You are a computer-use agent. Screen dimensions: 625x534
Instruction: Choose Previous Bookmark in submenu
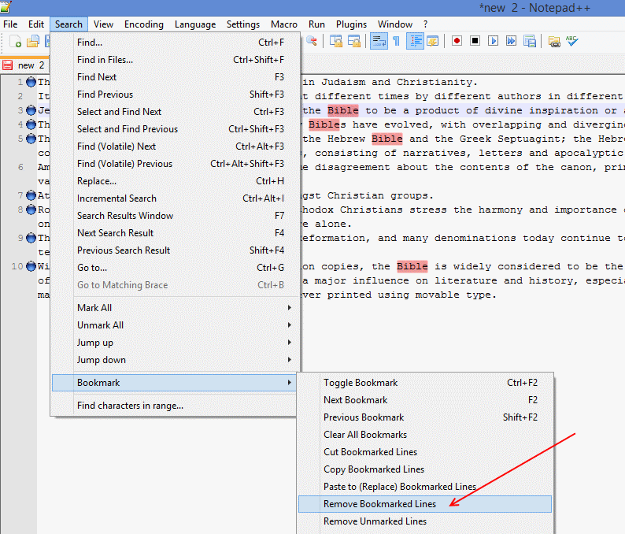coord(425,417)
